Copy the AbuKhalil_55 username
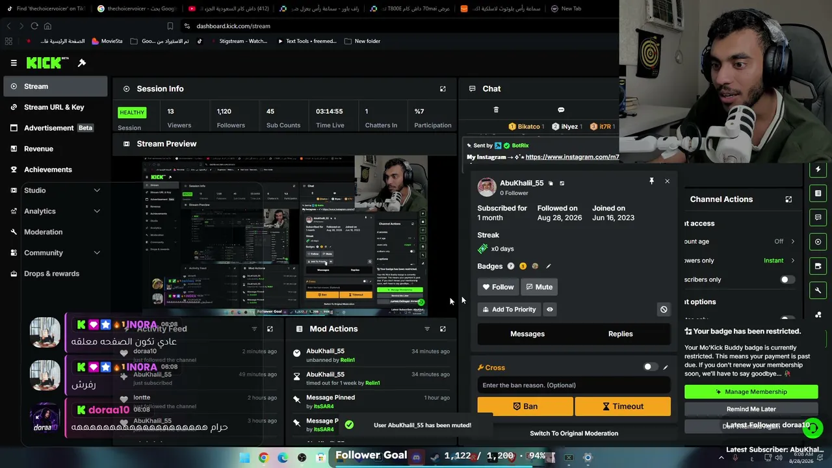Image resolution: width=832 pixels, height=468 pixels. 551,184
